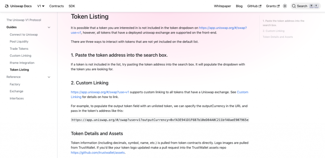Screen dimensions: 325x158
Task: Open the GitHub external link
Action: point(254,6)
